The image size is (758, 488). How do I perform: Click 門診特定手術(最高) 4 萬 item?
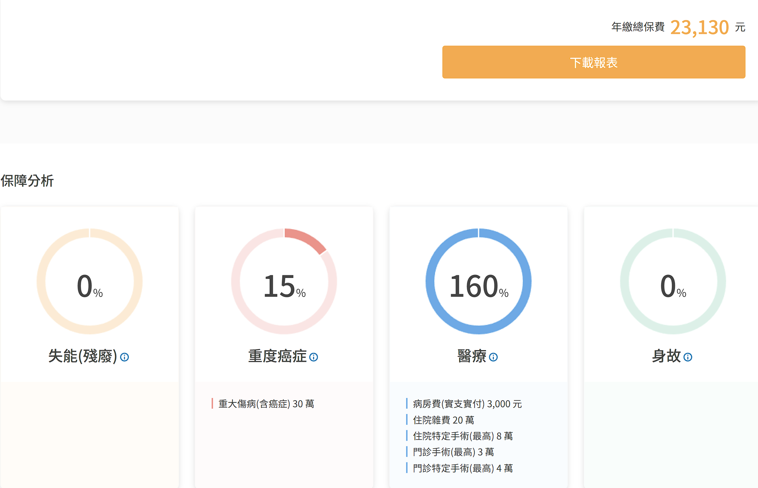click(463, 468)
